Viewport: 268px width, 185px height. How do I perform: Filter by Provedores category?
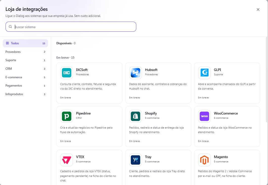pos(25,52)
